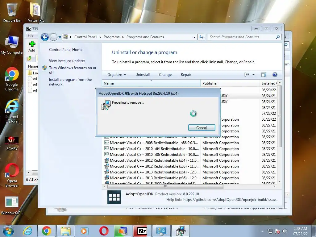Viewport: 316px width, 237px height.
Task: Open Install a program from the network
Action: [x=70, y=82]
